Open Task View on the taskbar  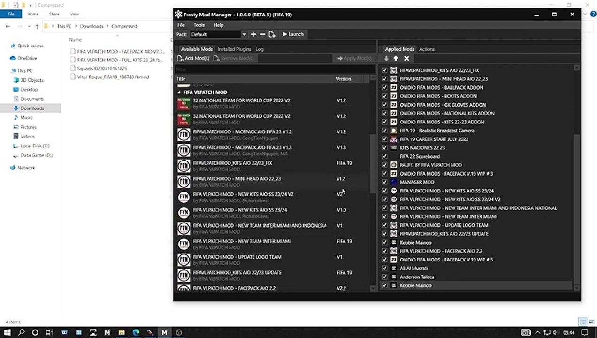click(x=49, y=332)
